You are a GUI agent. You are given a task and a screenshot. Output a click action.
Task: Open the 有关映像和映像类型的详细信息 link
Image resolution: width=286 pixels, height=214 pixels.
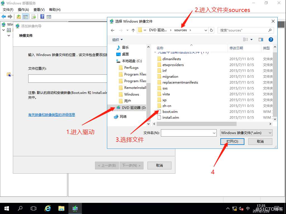pos(52,115)
